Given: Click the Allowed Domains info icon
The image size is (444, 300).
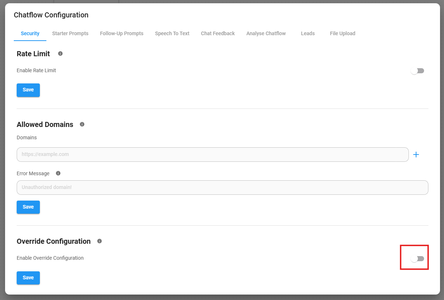Looking at the screenshot, I should coord(82,124).
